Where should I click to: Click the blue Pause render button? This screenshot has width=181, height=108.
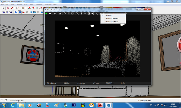point(20,12)
